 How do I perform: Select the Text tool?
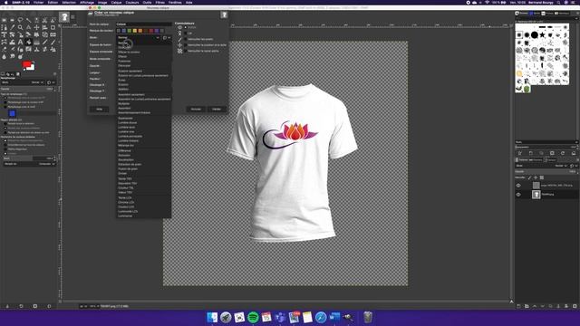tap(20, 43)
